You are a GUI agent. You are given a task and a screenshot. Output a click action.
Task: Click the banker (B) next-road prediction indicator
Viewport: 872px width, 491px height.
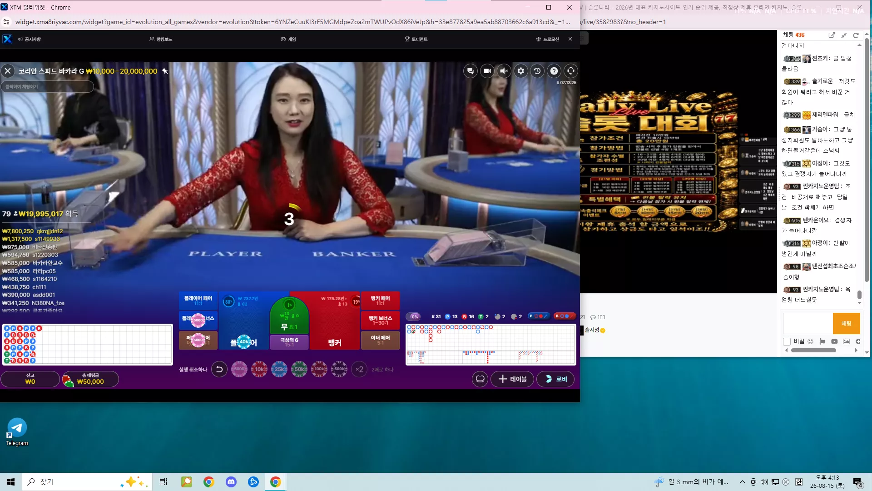pos(565,316)
